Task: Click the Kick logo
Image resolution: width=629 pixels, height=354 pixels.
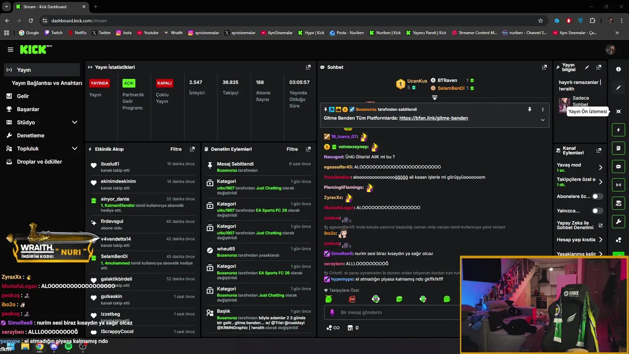Action: (x=35, y=49)
